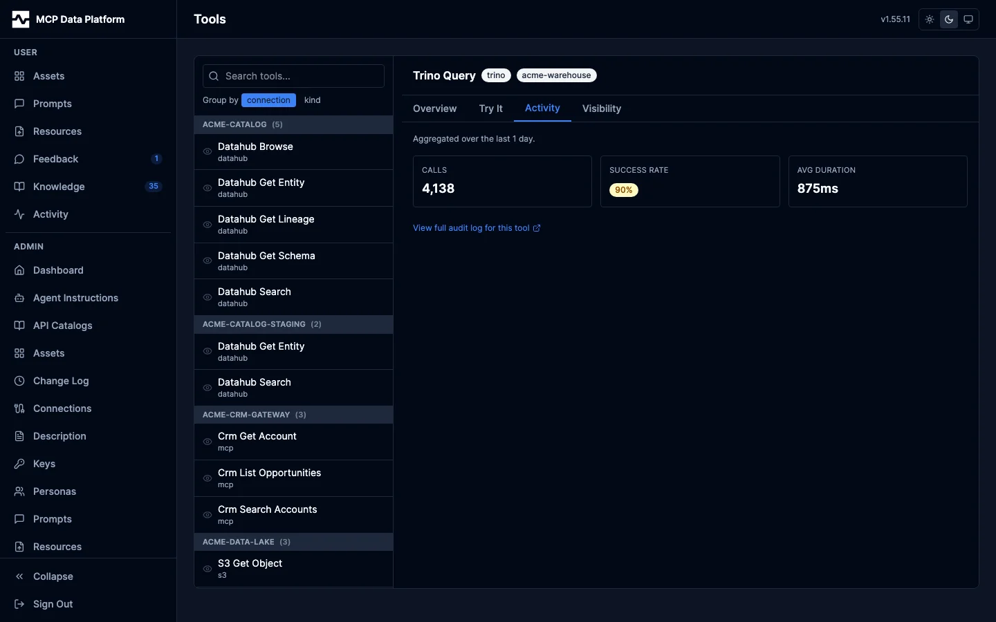Click the 90% success rate badge
996x622 pixels.
pos(624,190)
